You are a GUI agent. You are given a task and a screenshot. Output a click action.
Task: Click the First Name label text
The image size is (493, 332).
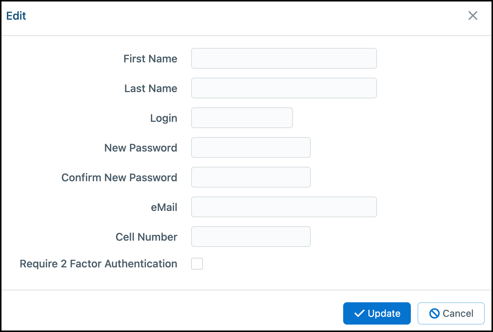pyautogui.click(x=150, y=59)
